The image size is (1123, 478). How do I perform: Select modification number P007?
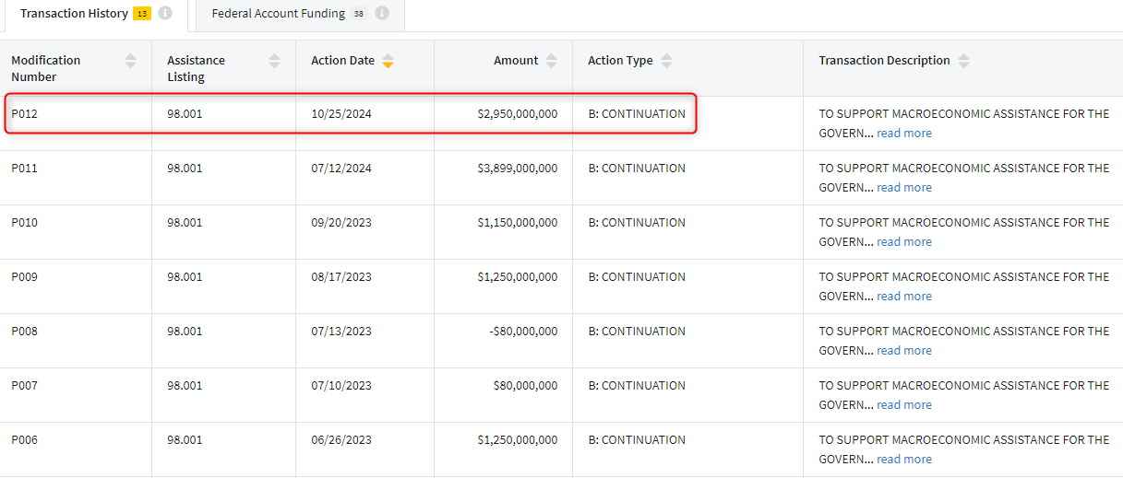click(25, 386)
